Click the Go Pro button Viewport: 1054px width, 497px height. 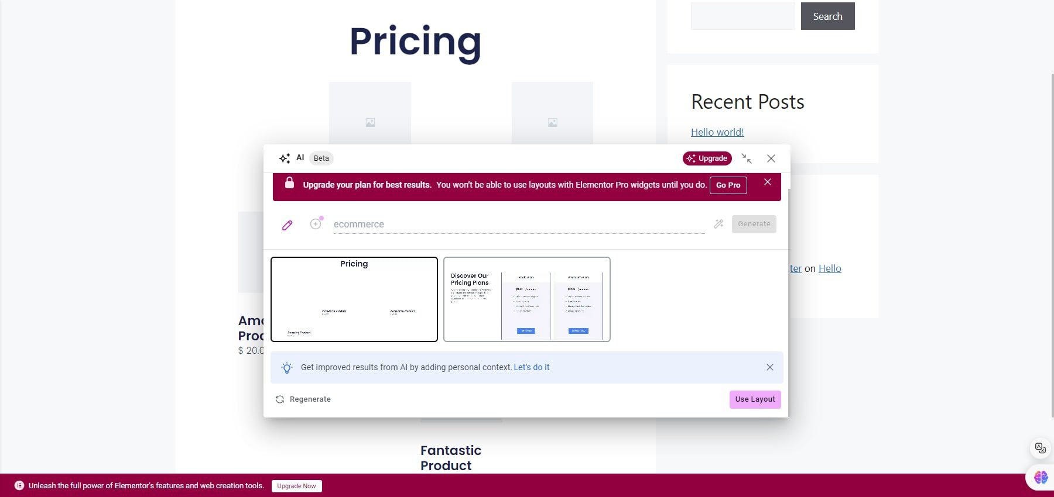728,185
